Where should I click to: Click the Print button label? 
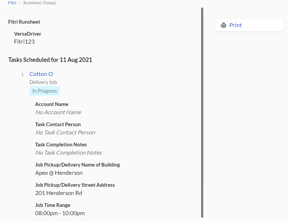(235, 25)
